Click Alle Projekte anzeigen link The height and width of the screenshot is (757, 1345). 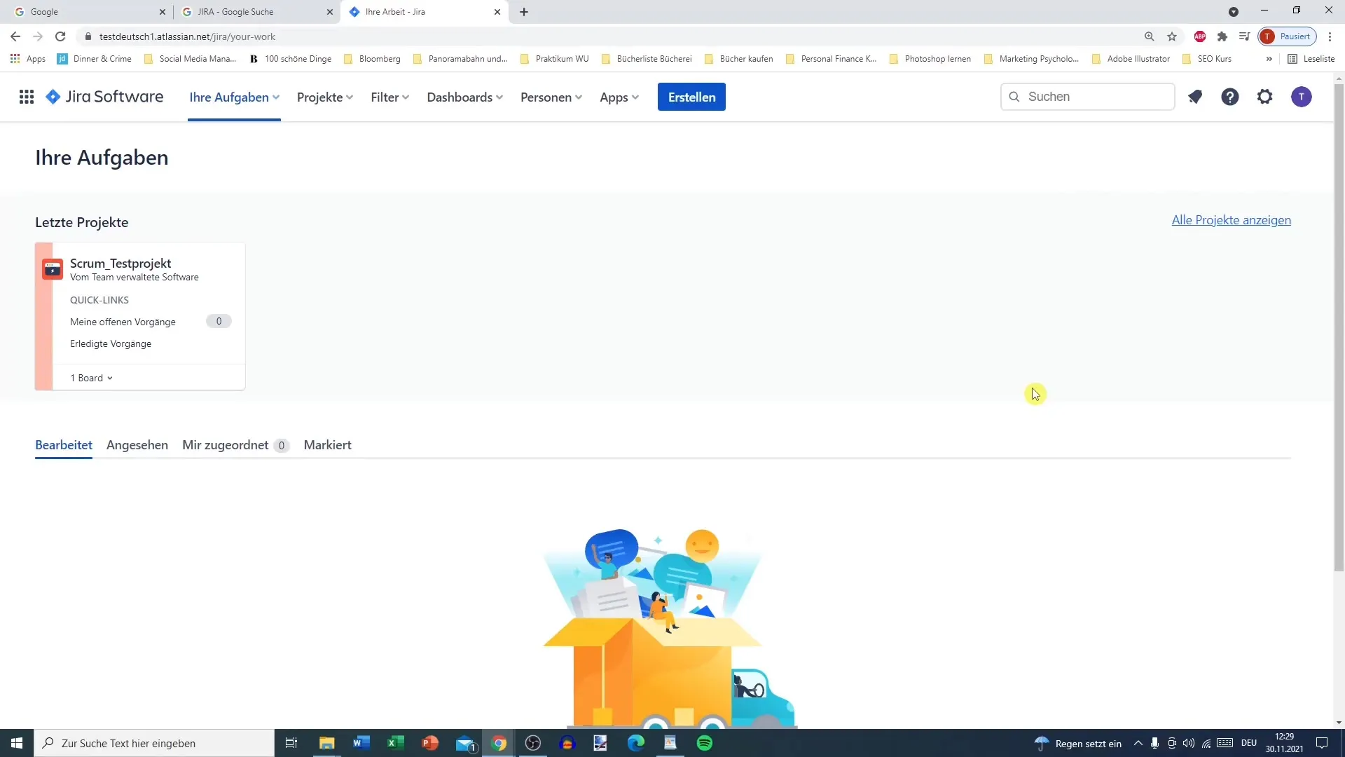pyautogui.click(x=1230, y=219)
